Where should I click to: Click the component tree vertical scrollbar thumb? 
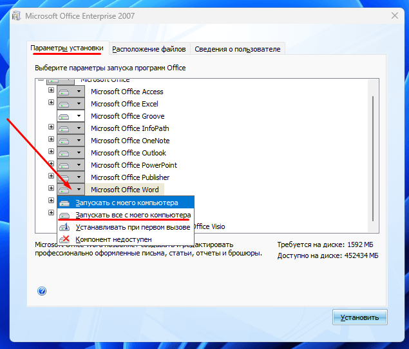[x=373, y=159]
